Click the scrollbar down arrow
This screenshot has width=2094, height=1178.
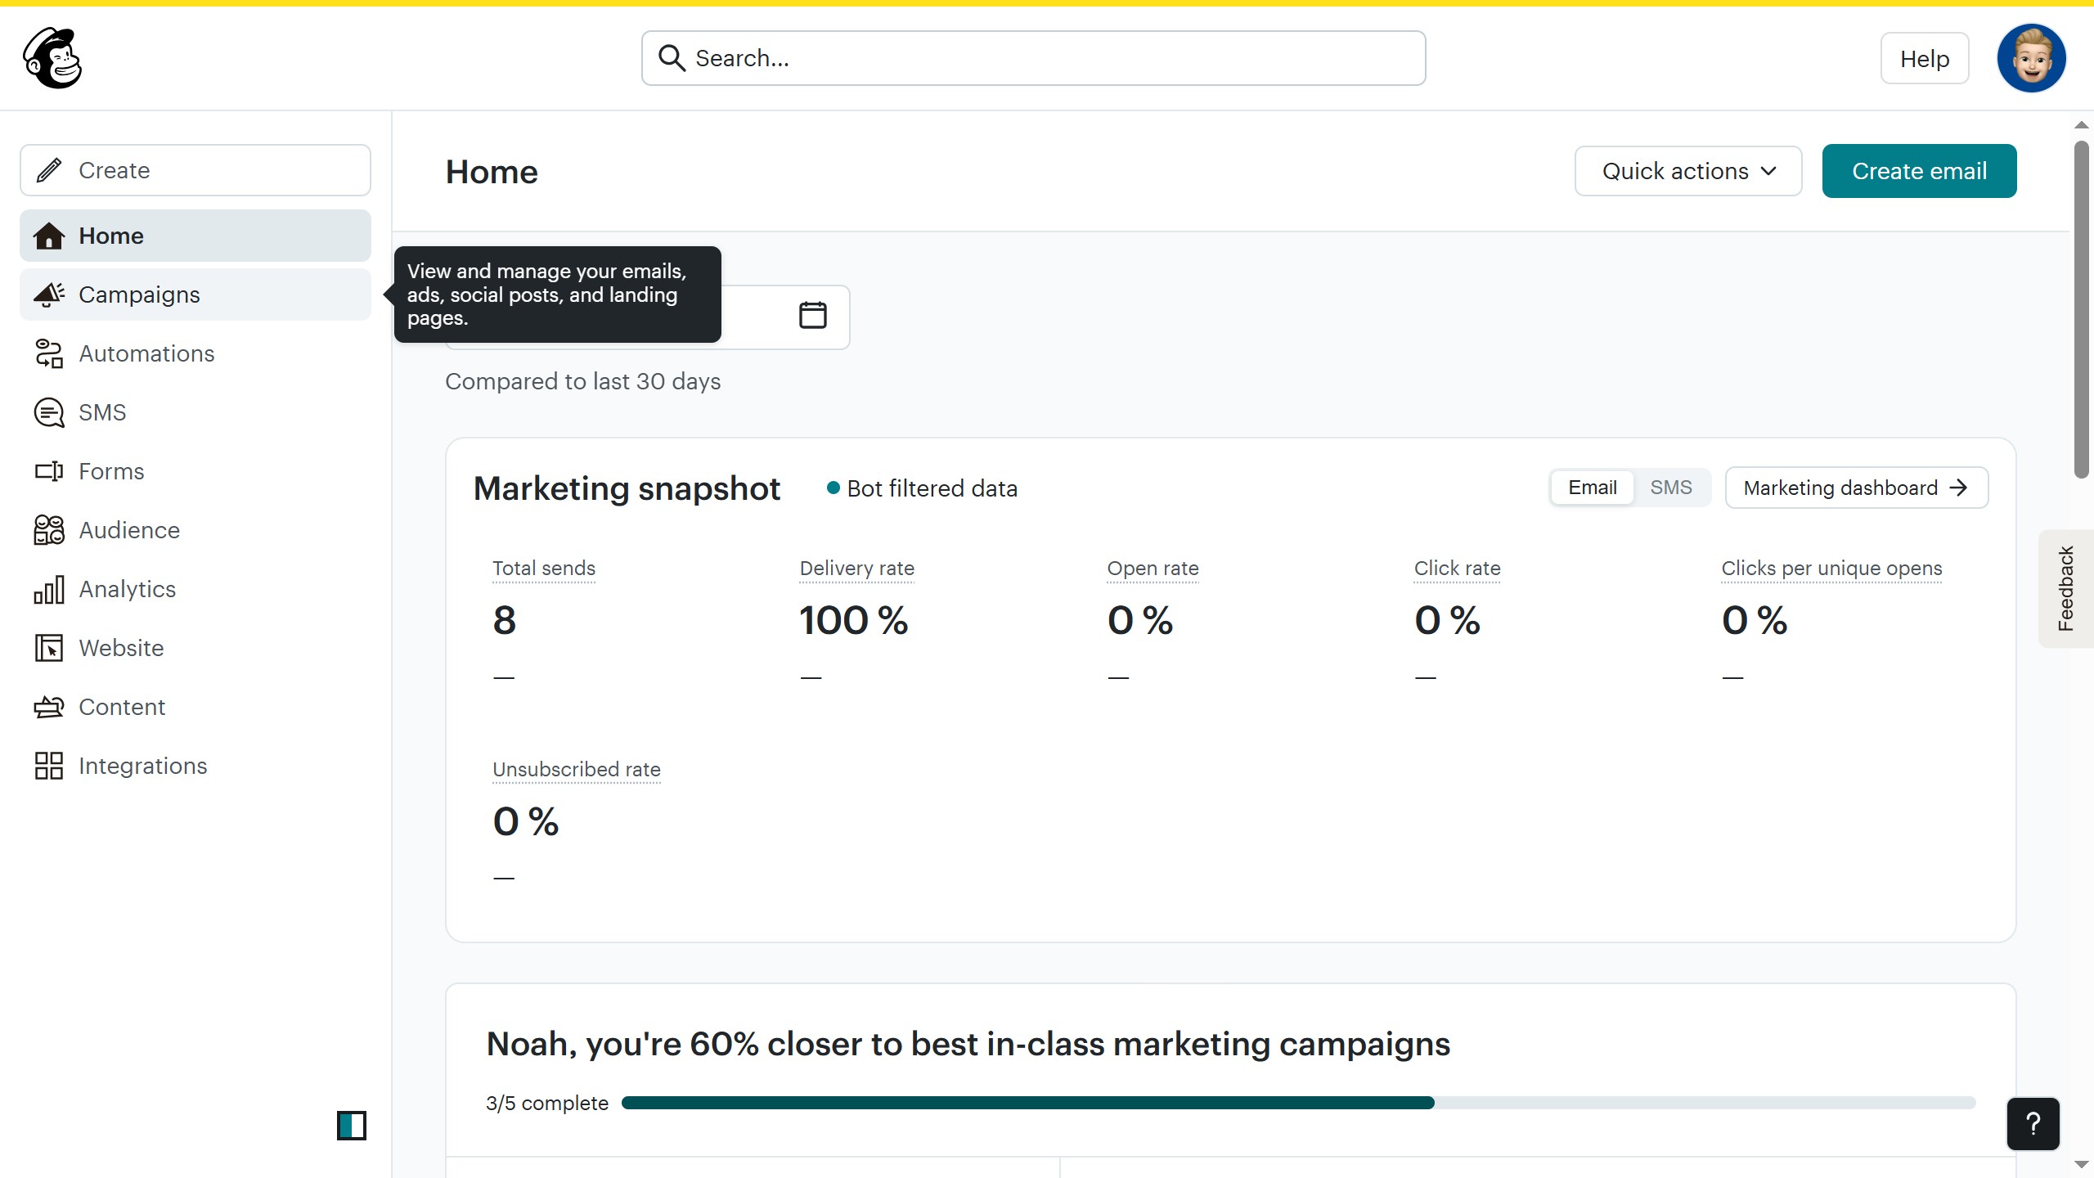pyautogui.click(x=2082, y=1164)
